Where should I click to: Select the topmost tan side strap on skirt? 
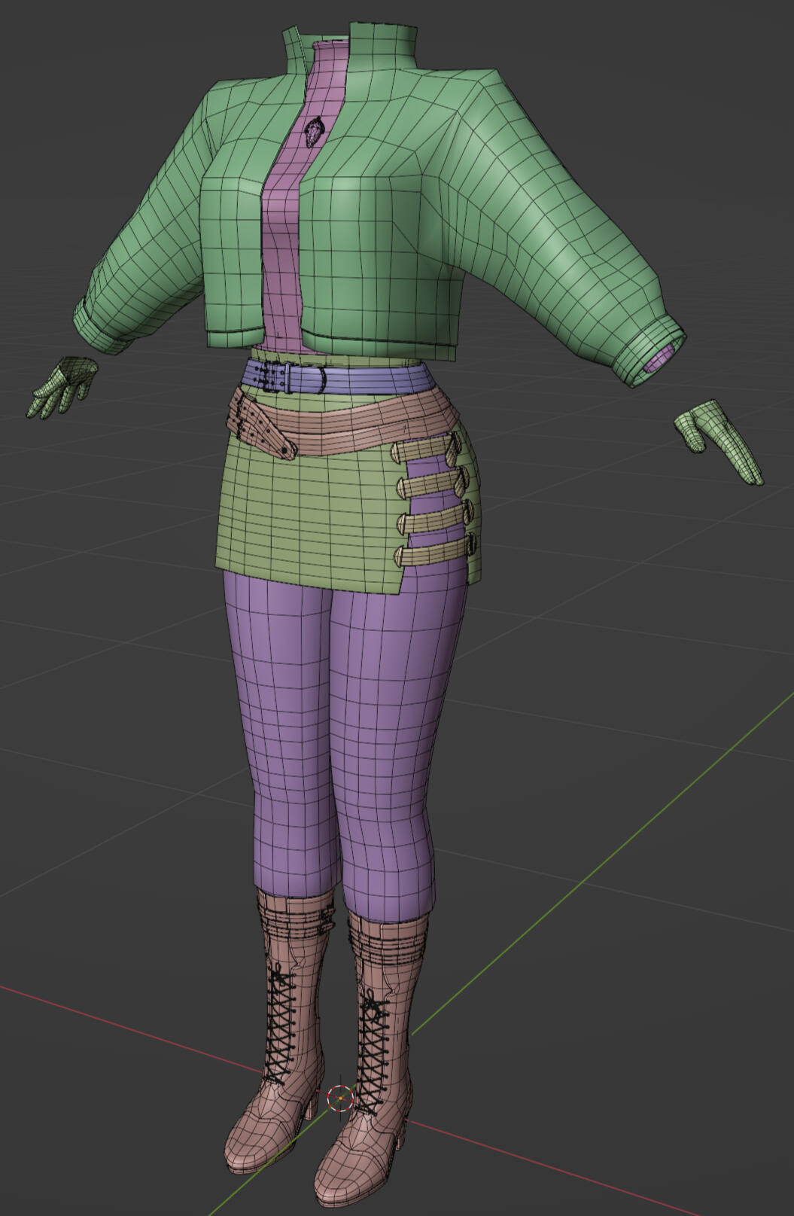tap(427, 450)
